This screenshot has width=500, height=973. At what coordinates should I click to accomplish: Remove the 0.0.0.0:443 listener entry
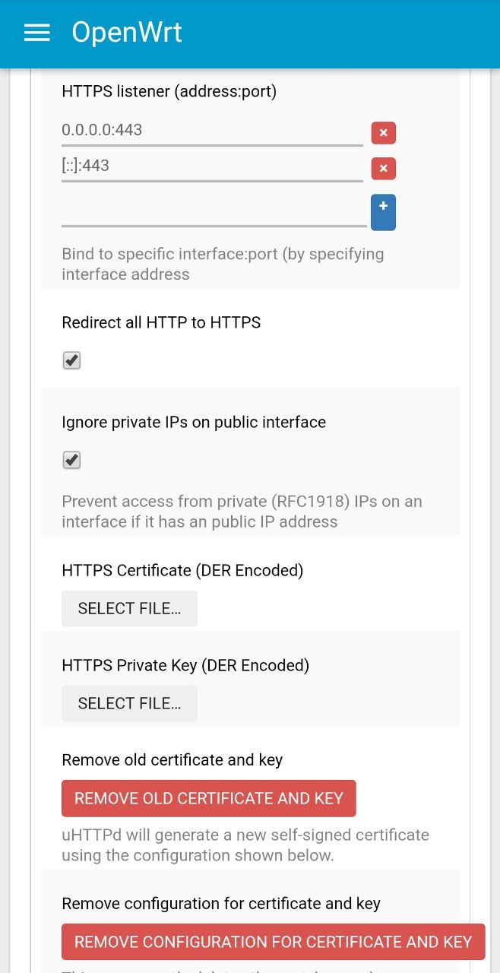pos(383,133)
